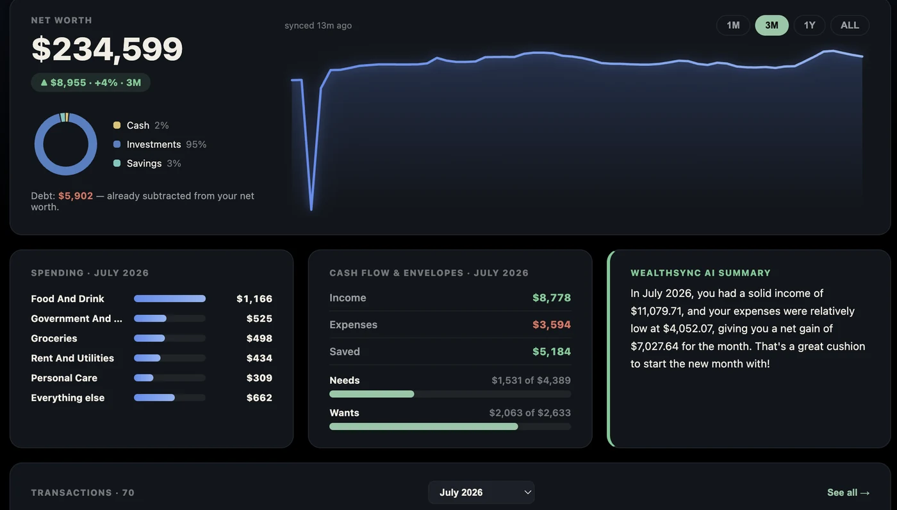Click the $1,531 of $4,389 Needs text
Viewport: 897px width, 510px height.
[x=531, y=380]
